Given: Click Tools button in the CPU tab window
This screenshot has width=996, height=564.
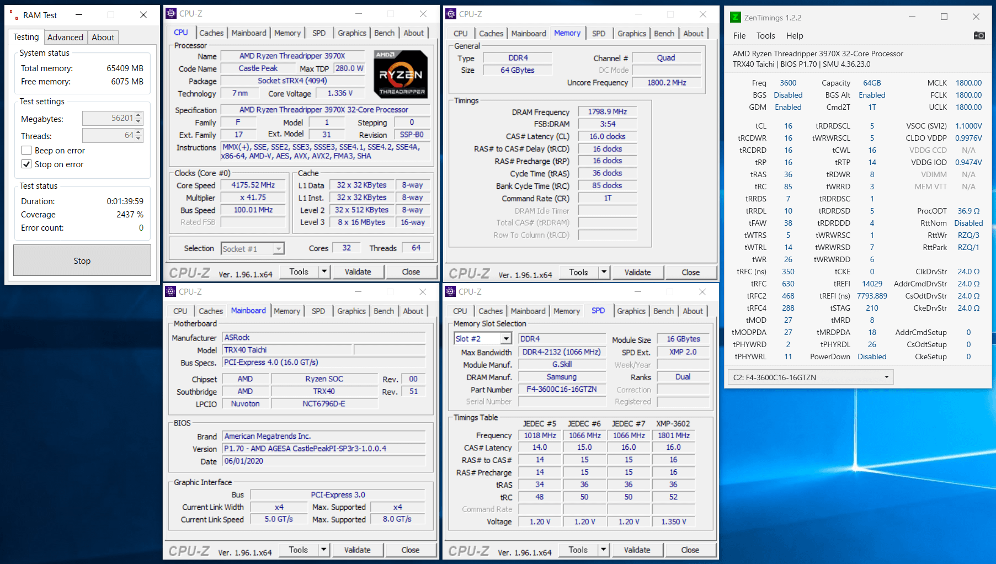Looking at the screenshot, I should coord(299,272).
